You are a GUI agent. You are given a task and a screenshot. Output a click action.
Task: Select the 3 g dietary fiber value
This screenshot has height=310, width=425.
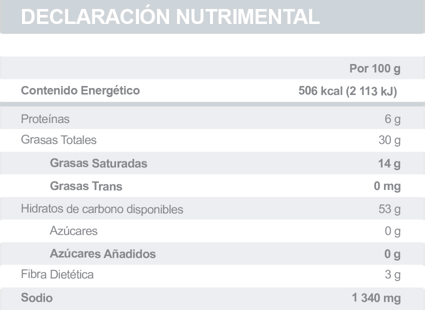pos(393,274)
